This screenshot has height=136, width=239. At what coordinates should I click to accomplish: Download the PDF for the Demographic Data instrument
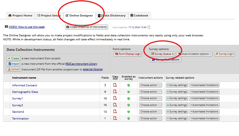point(115,92)
